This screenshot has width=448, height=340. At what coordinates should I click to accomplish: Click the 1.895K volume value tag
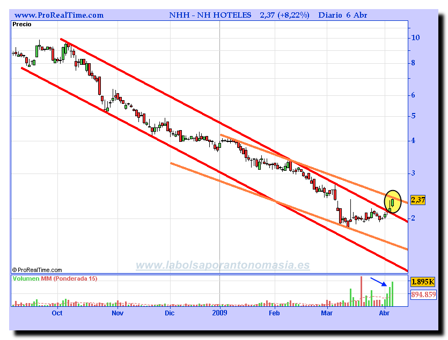click(423, 282)
